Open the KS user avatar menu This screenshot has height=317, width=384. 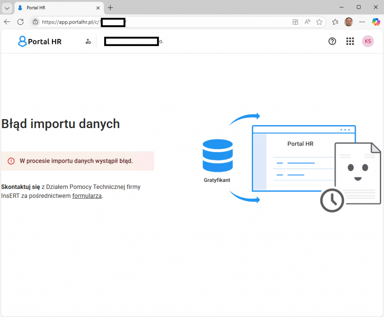(x=368, y=41)
